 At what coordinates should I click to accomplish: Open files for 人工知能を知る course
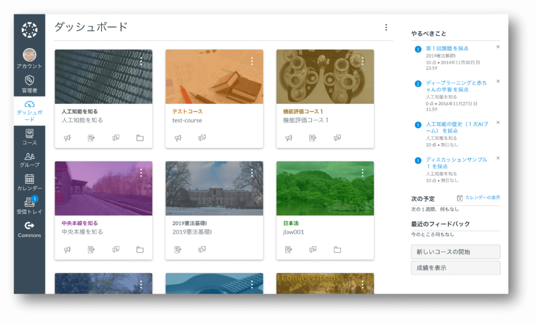(x=140, y=138)
